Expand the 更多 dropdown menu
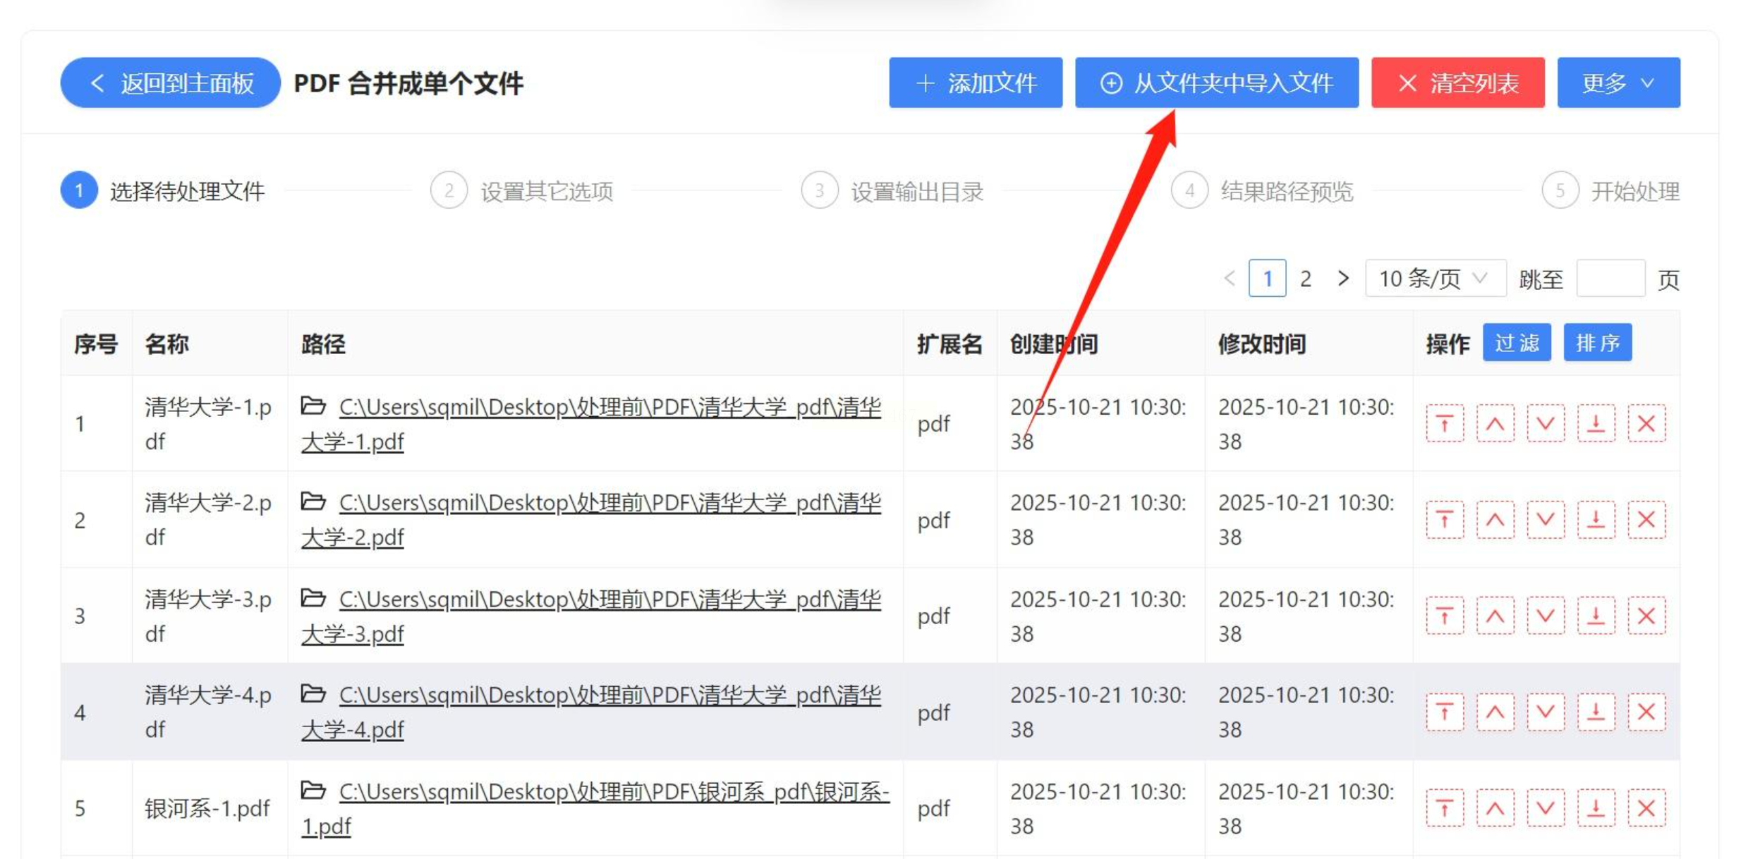Viewport: 1748px width, 859px height. click(1618, 83)
